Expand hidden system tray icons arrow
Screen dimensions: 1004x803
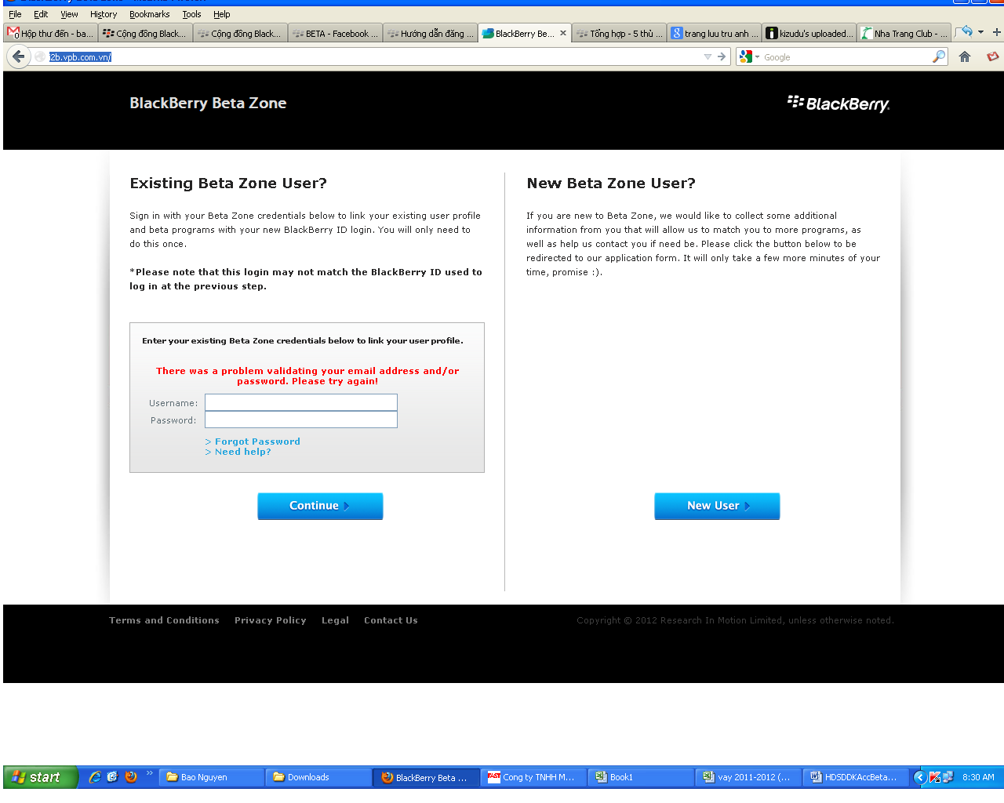pos(919,777)
